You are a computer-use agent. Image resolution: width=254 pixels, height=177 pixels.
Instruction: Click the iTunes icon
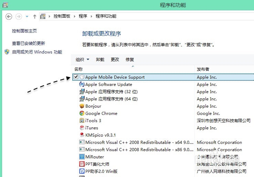[82, 128]
